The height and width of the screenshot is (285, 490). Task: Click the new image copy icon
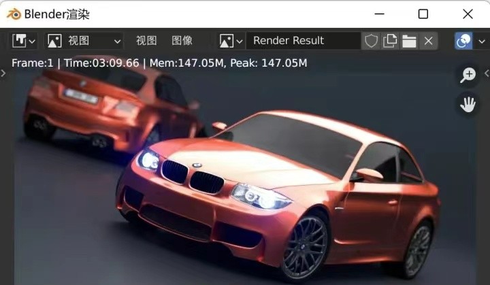(x=390, y=41)
